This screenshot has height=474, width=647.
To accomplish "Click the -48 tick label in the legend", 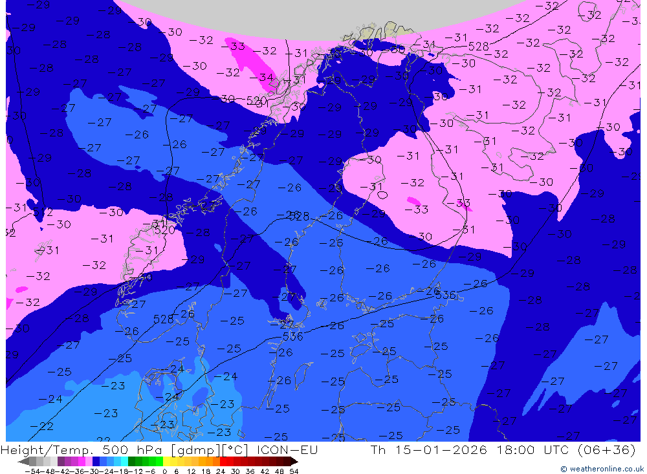I will click(47, 471).
